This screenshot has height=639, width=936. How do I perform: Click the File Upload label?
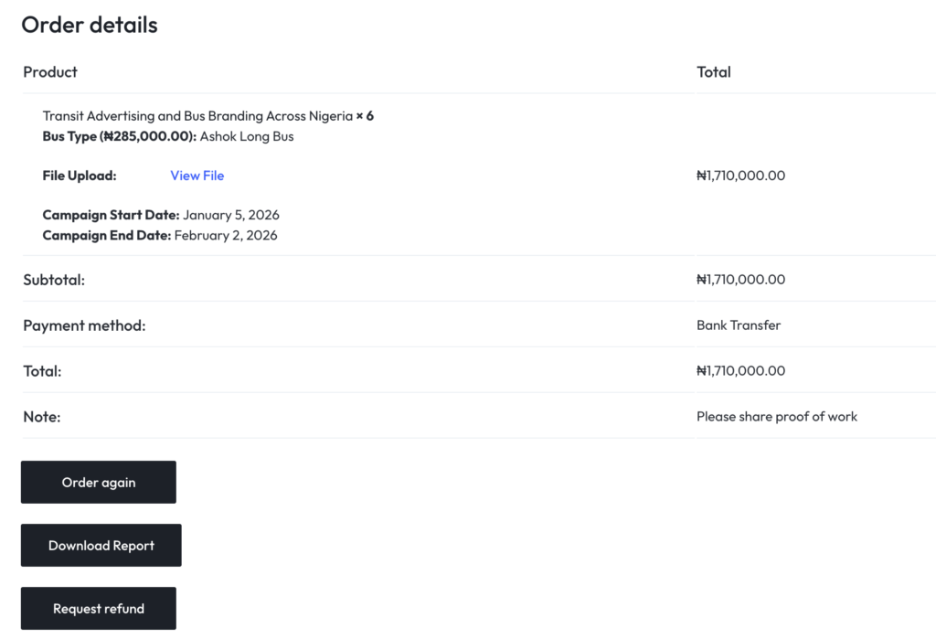tap(80, 176)
